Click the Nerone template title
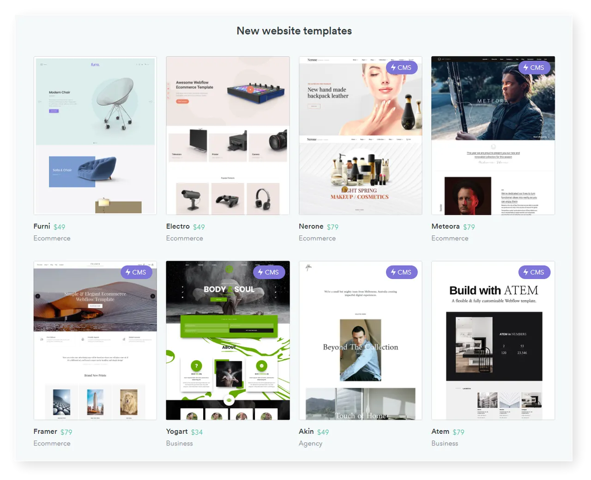 coord(311,226)
